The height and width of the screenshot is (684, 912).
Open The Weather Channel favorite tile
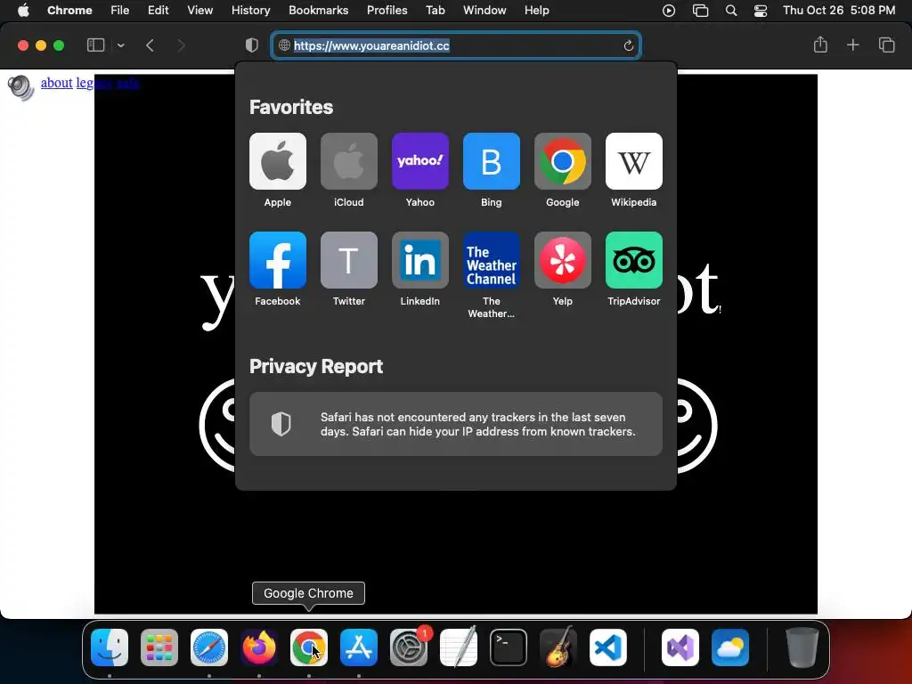point(491,260)
